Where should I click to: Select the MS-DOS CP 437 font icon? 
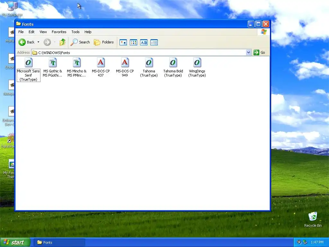click(x=101, y=62)
